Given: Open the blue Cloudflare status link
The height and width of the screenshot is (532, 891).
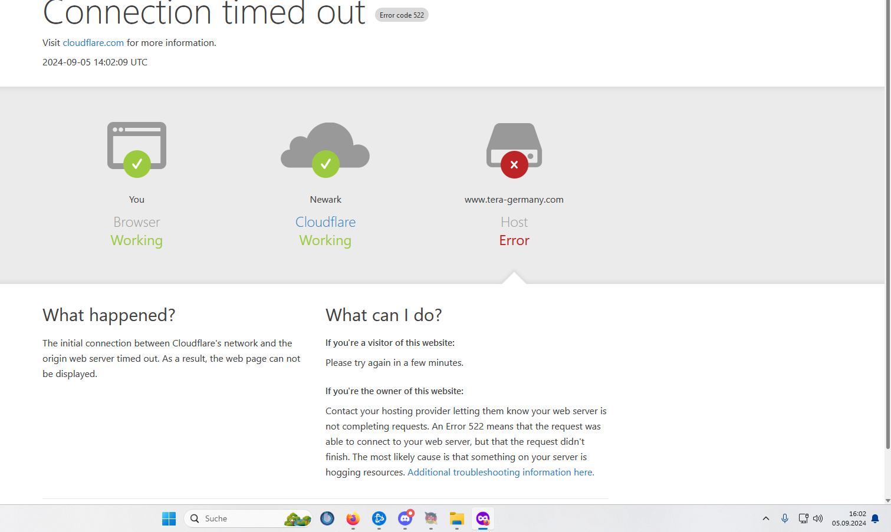Looking at the screenshot, I should (x=326, y=222).
